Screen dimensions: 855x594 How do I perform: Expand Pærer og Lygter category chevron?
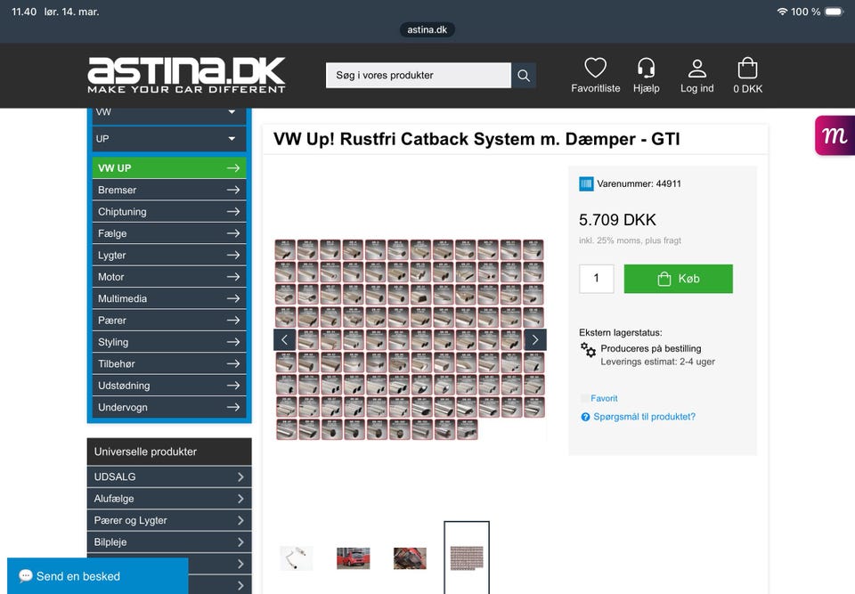[x=240, y=521]
